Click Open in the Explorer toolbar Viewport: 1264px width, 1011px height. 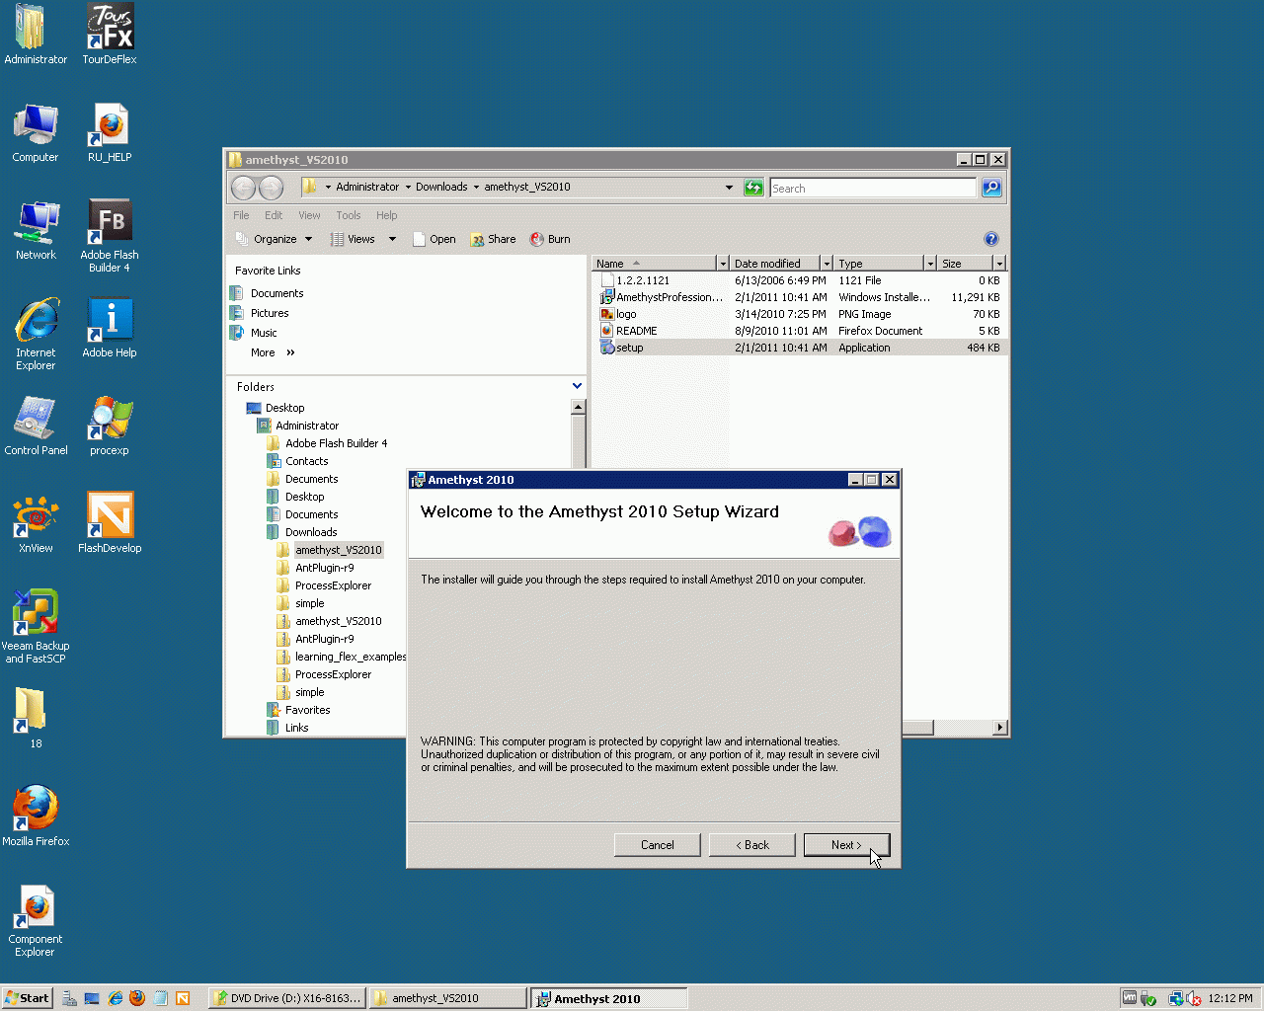click(434, 239)
